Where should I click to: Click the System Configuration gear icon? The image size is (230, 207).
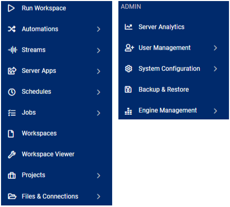pos(128,69)
